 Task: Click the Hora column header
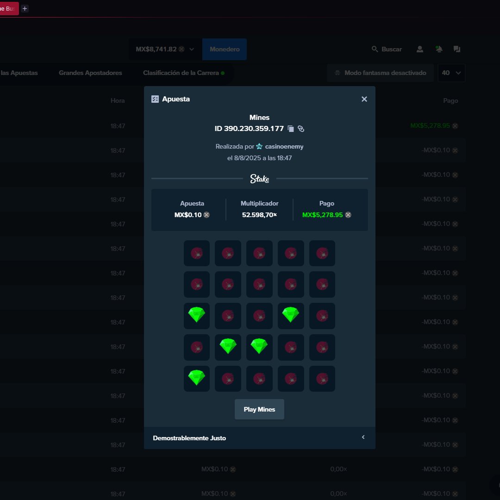point(118,101)
